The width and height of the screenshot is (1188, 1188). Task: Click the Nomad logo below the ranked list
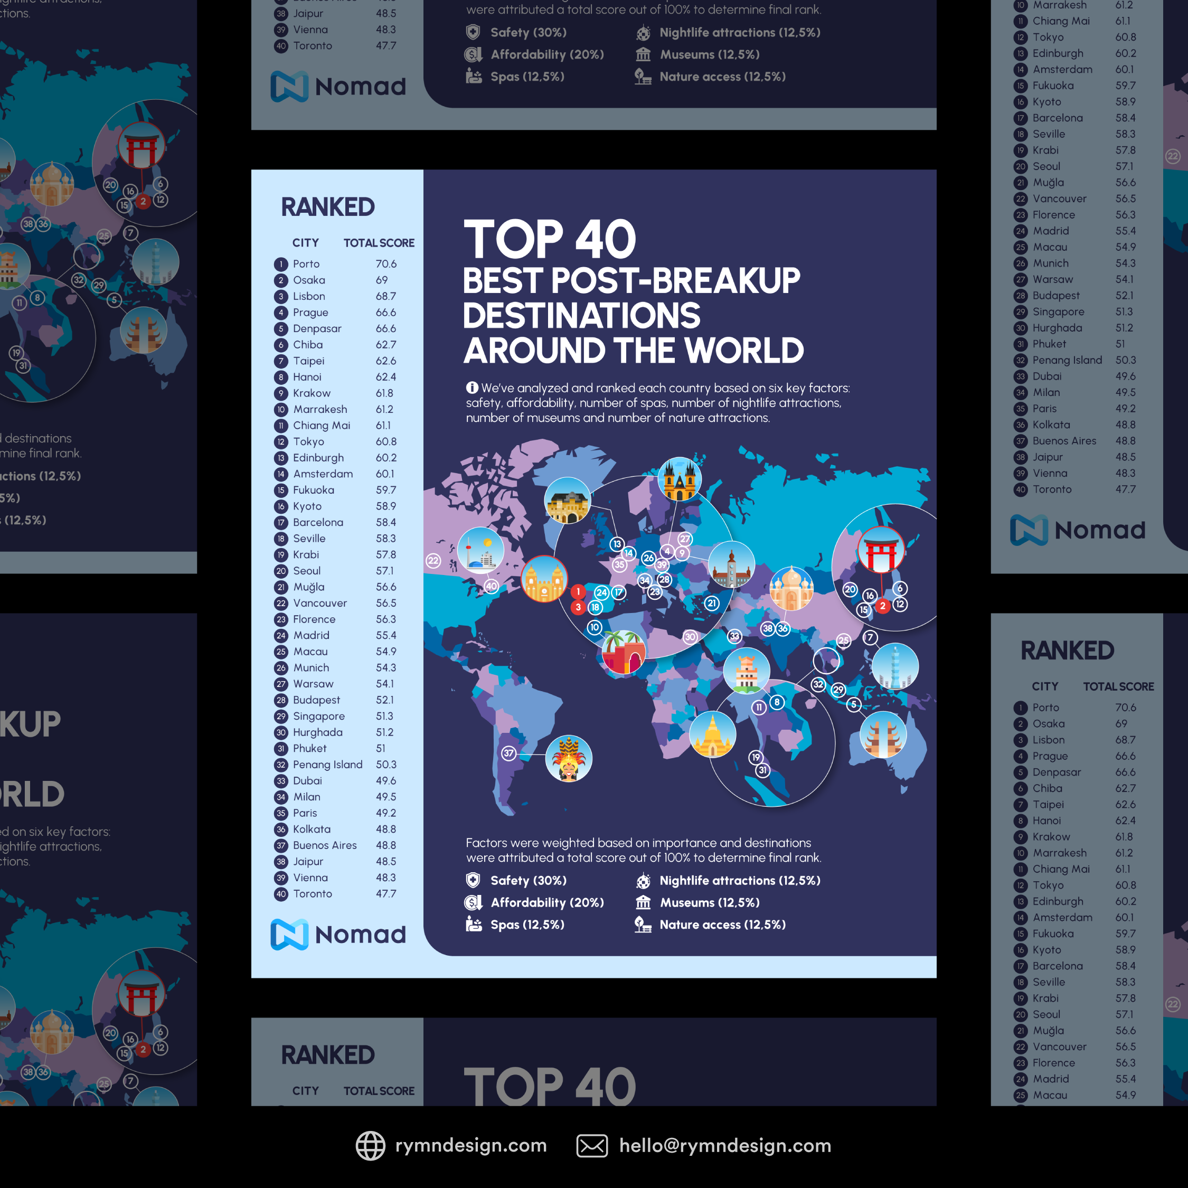(337, 934)
